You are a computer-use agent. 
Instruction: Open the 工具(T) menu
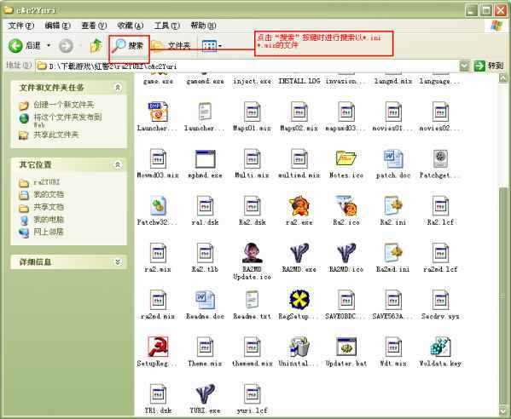click(166, 26)
